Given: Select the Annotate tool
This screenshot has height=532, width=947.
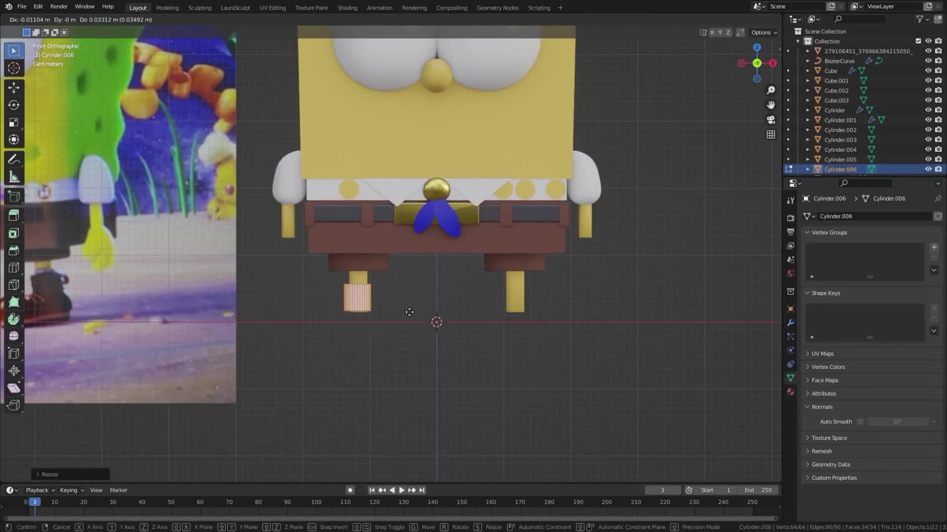Looking at the screenshot, I should point(13,159).
